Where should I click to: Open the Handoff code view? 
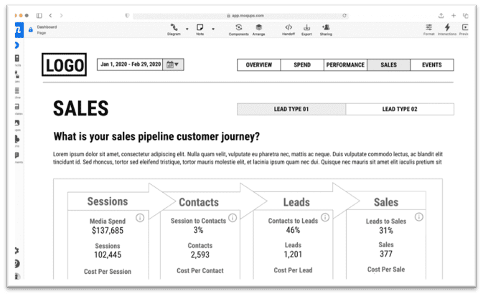(288, 29)
